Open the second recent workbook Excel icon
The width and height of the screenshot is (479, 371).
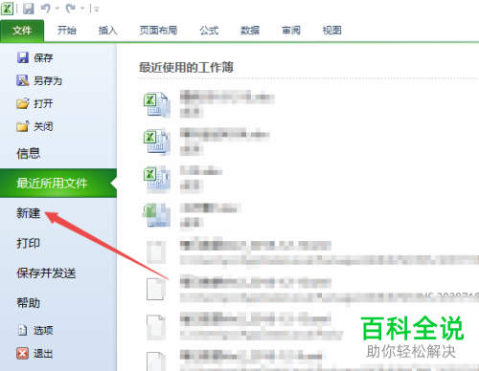[x=156, y=142]
